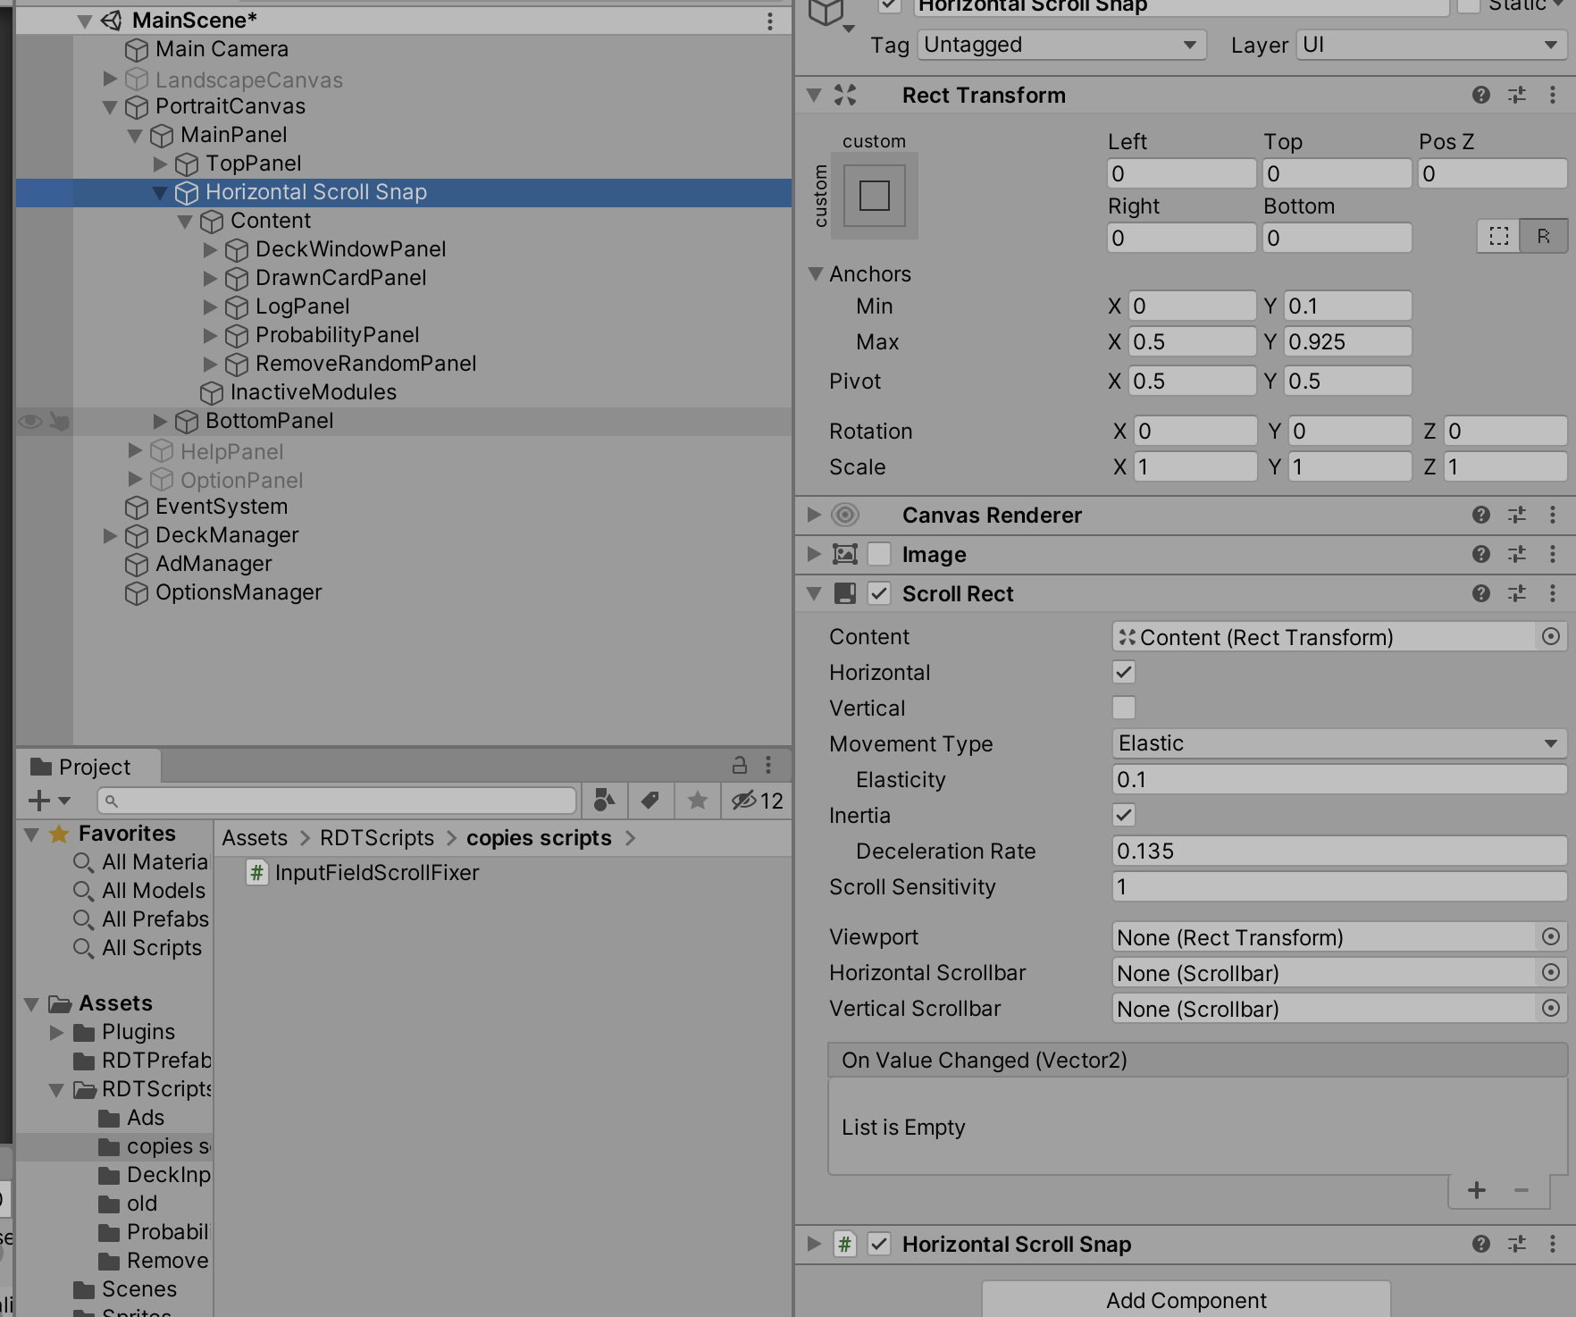The height and width of the screenshot is (1317, 1576).
Task: Navigate to RDTScripts via breadcrumb
Action: tap(375, 837)
